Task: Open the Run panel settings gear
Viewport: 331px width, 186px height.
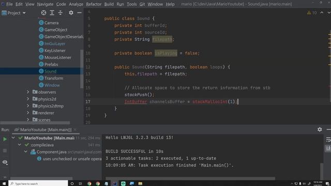Action: click(320, 130)
